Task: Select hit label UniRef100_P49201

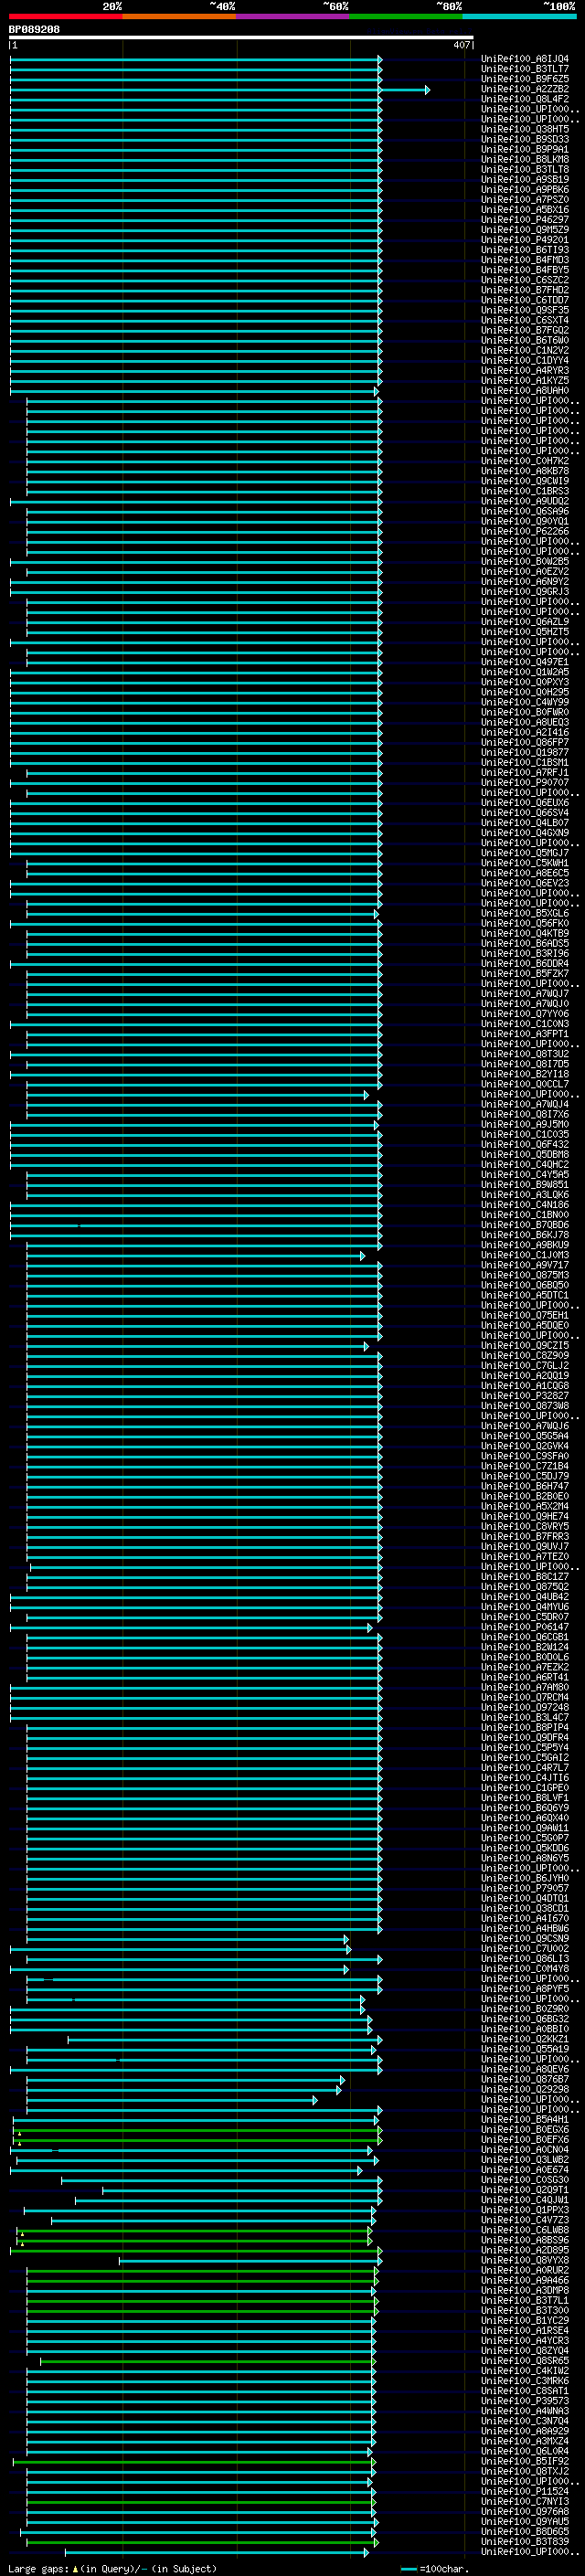Action: point(524,240)
